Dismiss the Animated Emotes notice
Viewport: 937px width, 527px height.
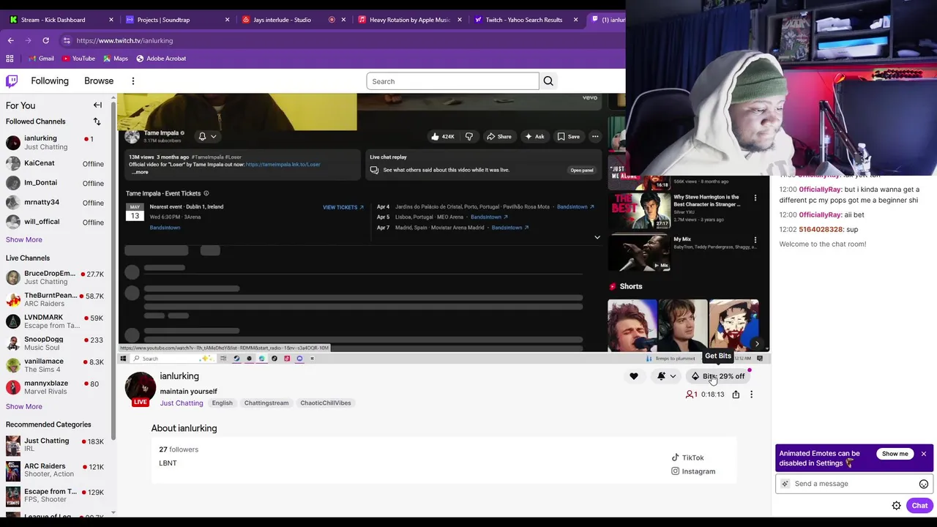(924, 454)
